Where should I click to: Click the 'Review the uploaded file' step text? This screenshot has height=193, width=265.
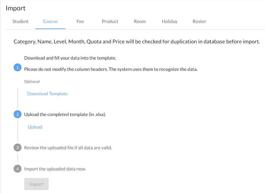pyautogui.click(x=68, y=148)
